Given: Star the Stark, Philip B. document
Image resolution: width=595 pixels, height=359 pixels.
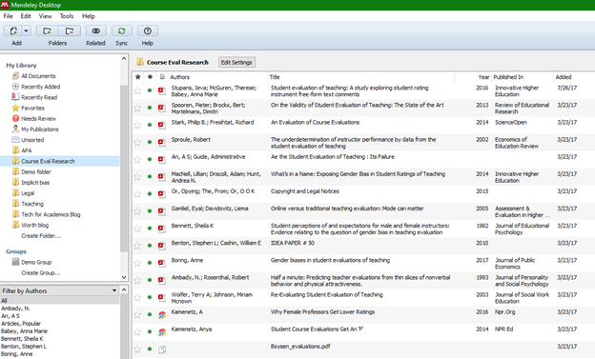Looking at the screenshot, I should pyautogui.click(x=137, y=125).
